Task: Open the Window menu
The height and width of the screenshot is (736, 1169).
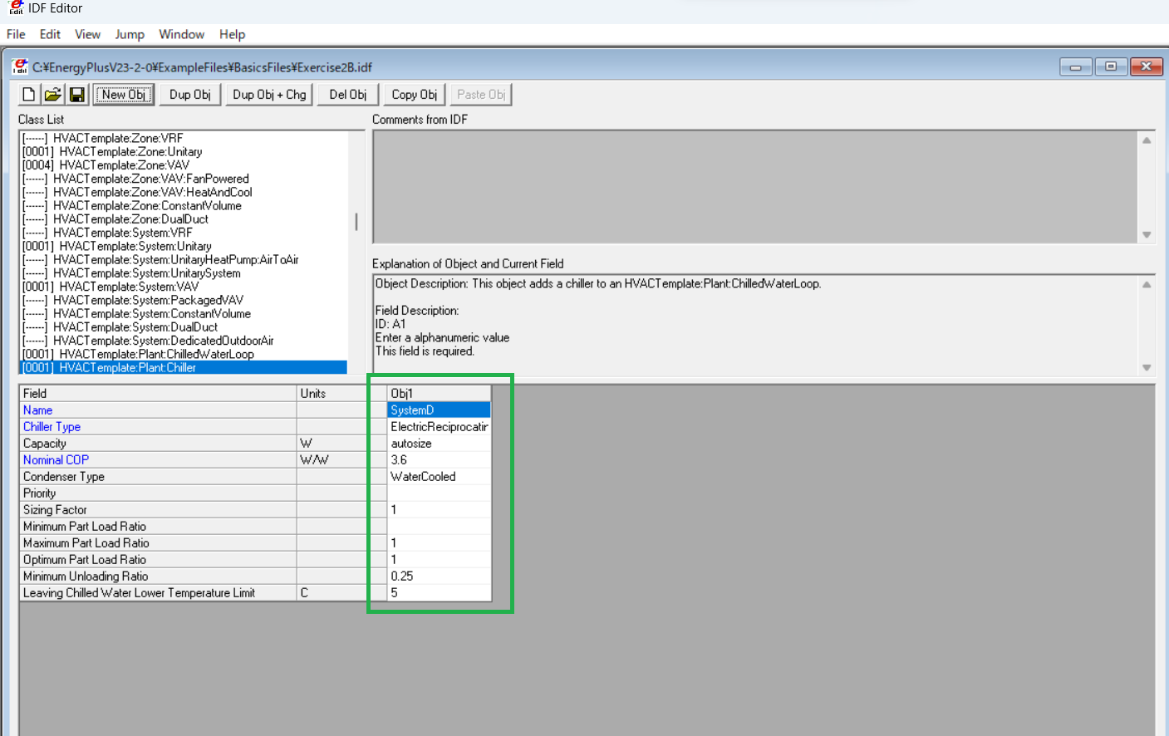Action: [x=181, y=34]
